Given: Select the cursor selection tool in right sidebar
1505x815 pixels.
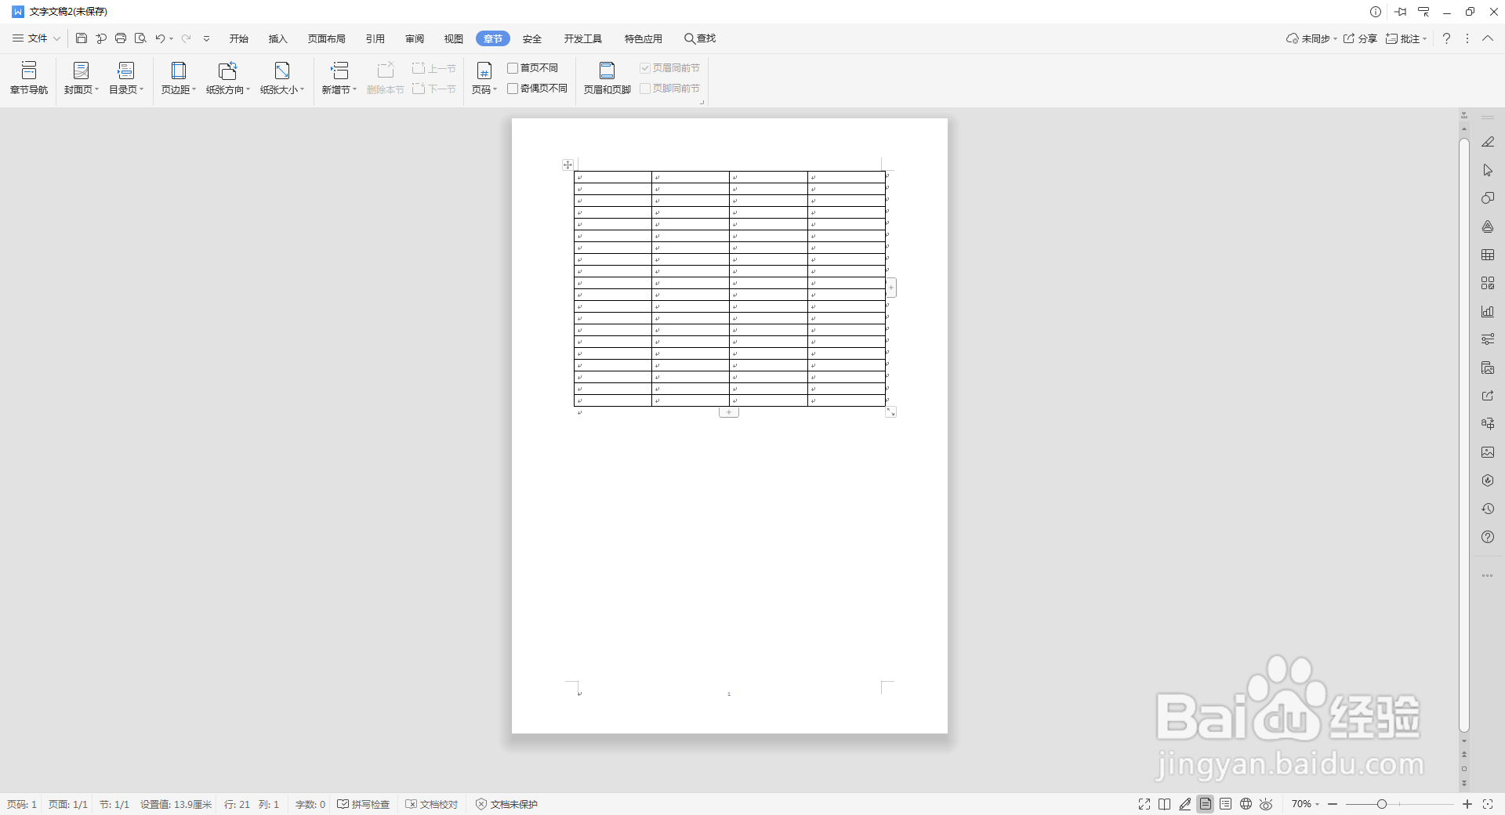Looking at the screenshot, I should click(1488, 170).
